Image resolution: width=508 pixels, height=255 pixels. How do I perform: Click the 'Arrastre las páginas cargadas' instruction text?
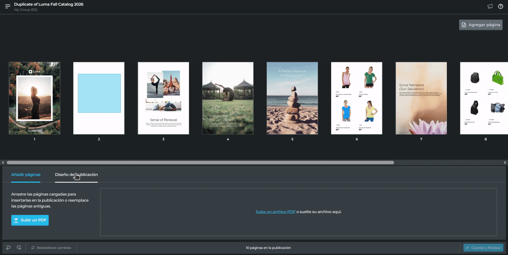point(50,200)
